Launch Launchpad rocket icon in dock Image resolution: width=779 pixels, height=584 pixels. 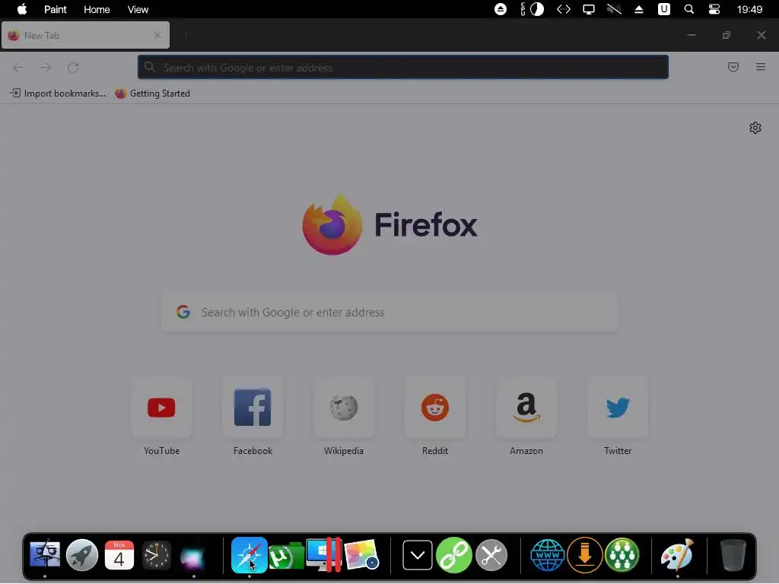pyautogui.click(x=82, y=554)
